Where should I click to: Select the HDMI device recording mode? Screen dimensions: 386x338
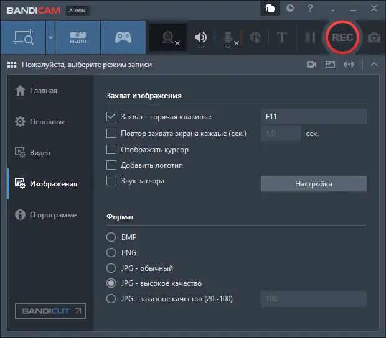coord(78,37)
